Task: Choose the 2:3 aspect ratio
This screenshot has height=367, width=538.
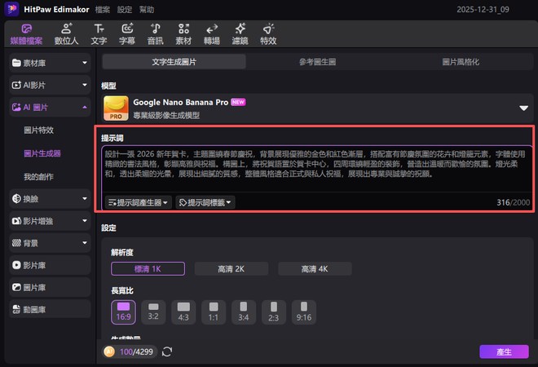Action: pos(273,312)
